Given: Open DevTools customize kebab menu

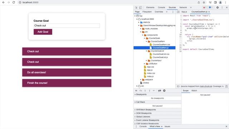Looking at the screenshot, I should 222,8.
